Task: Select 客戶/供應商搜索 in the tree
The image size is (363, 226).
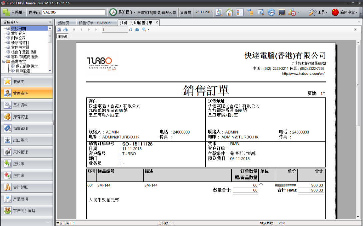Action: coord(24,56)
